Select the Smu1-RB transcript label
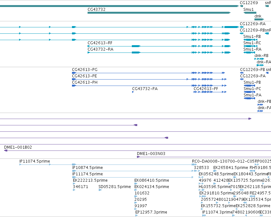 pyautogui.click(x=252, y=36)
